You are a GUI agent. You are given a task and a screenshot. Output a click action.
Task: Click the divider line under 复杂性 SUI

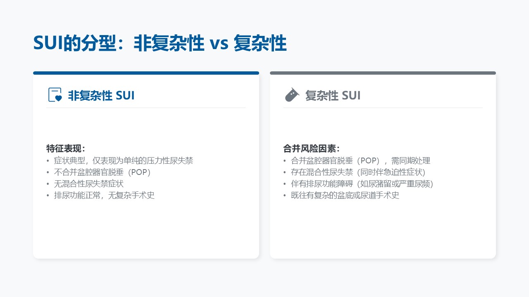click(383, 108)
